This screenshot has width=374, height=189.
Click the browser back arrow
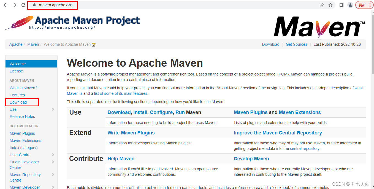tap(6, 5)
